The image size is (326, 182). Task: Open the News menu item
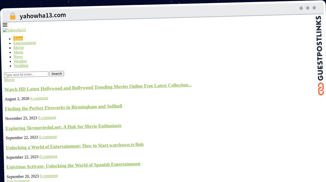tap(18, 57)
